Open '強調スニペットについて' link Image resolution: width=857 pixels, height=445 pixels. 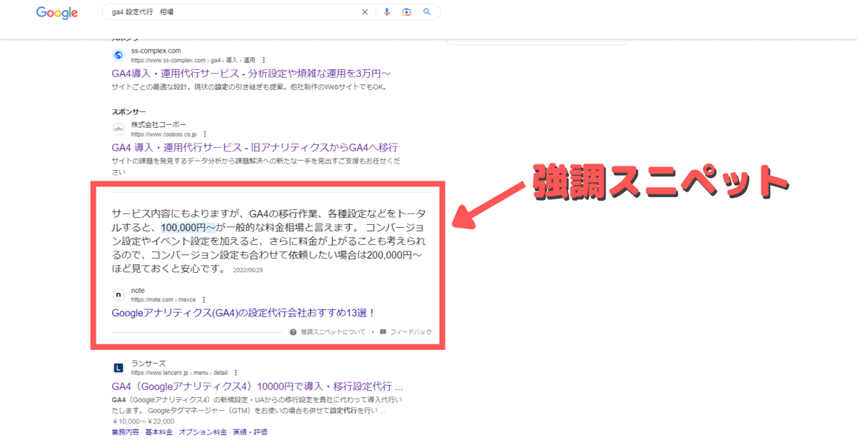[333, 332]
